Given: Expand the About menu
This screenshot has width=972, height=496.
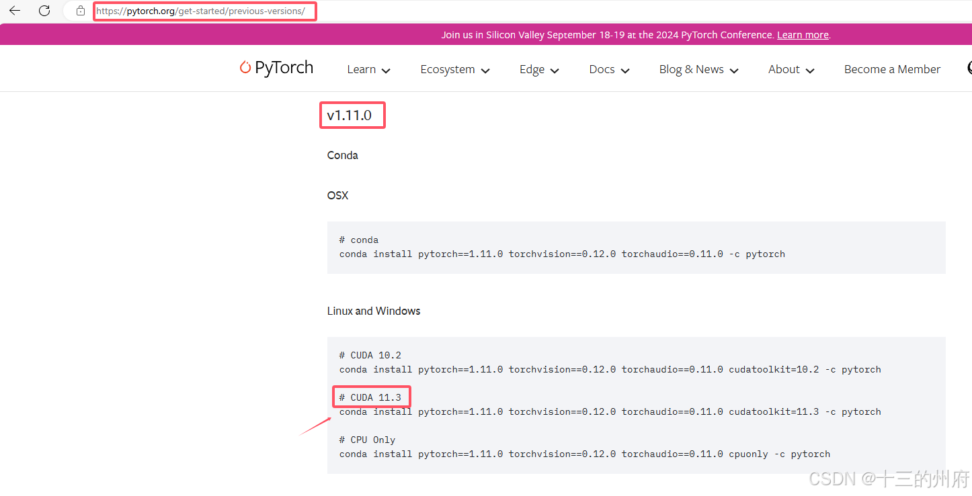Looking at the screenshot, I should (x=791, y=70).
